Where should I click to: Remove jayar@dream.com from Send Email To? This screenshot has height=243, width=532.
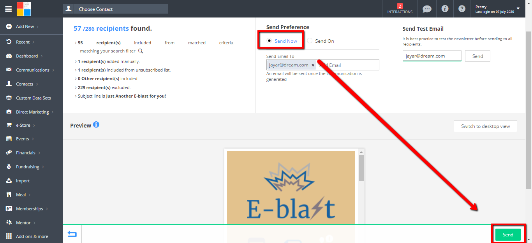coord(313,65)
